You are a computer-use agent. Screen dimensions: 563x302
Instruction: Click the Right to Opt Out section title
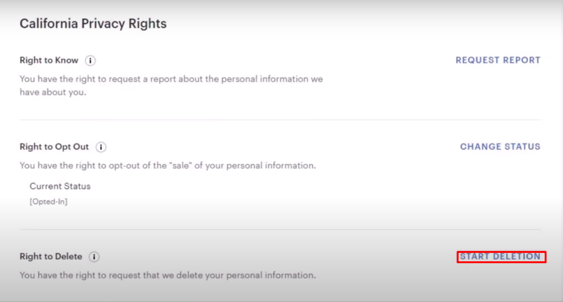pos(54,147)
